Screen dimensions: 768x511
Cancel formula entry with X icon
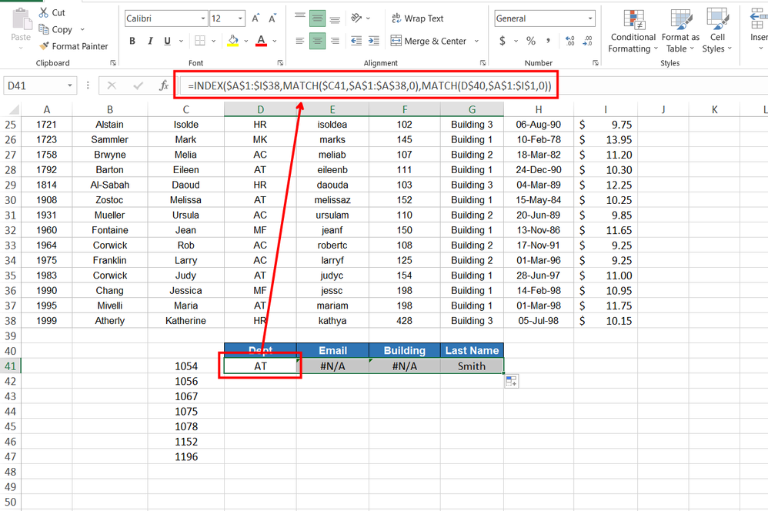[112, 85]
